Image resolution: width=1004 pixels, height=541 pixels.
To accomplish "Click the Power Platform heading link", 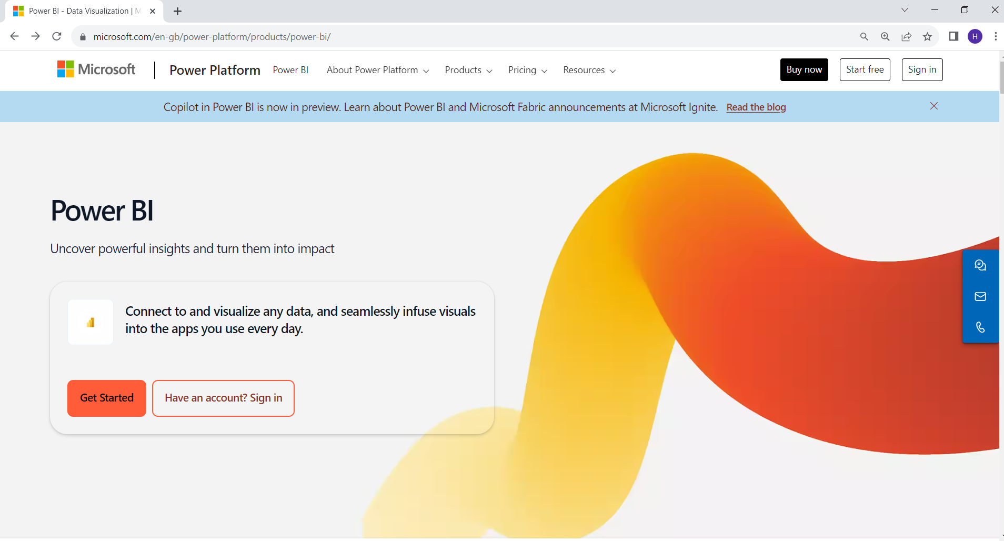I will pos(215,70).
